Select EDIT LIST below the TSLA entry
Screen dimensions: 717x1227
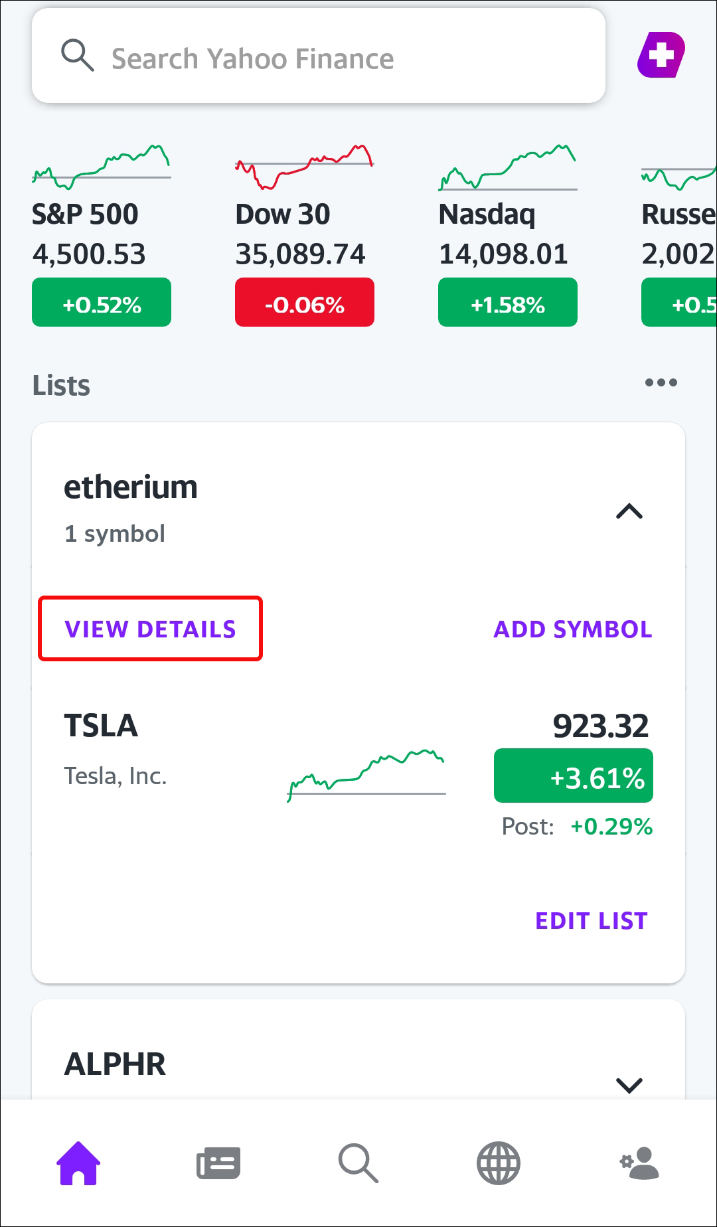[592, 920]
